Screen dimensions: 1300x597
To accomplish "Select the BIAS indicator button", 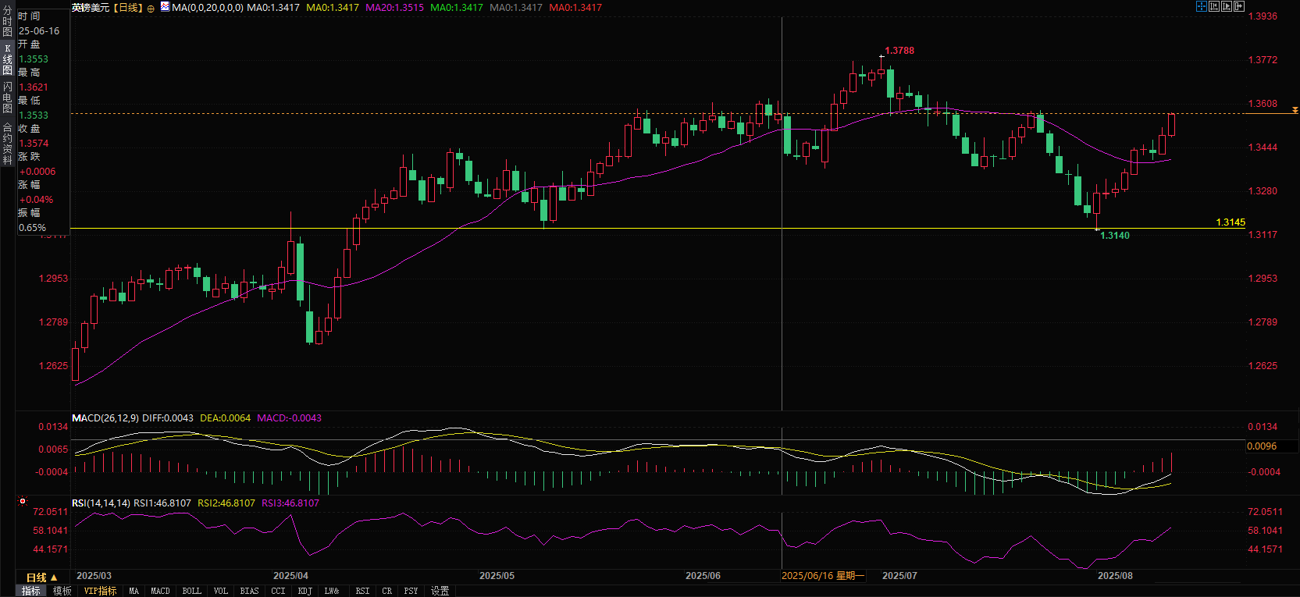I will tap(249, 591).
